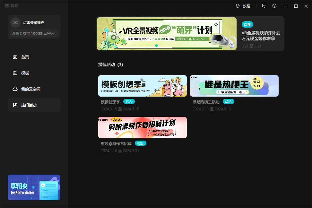Click the profile avatar icon in sidebar

(x=15, y=22)
